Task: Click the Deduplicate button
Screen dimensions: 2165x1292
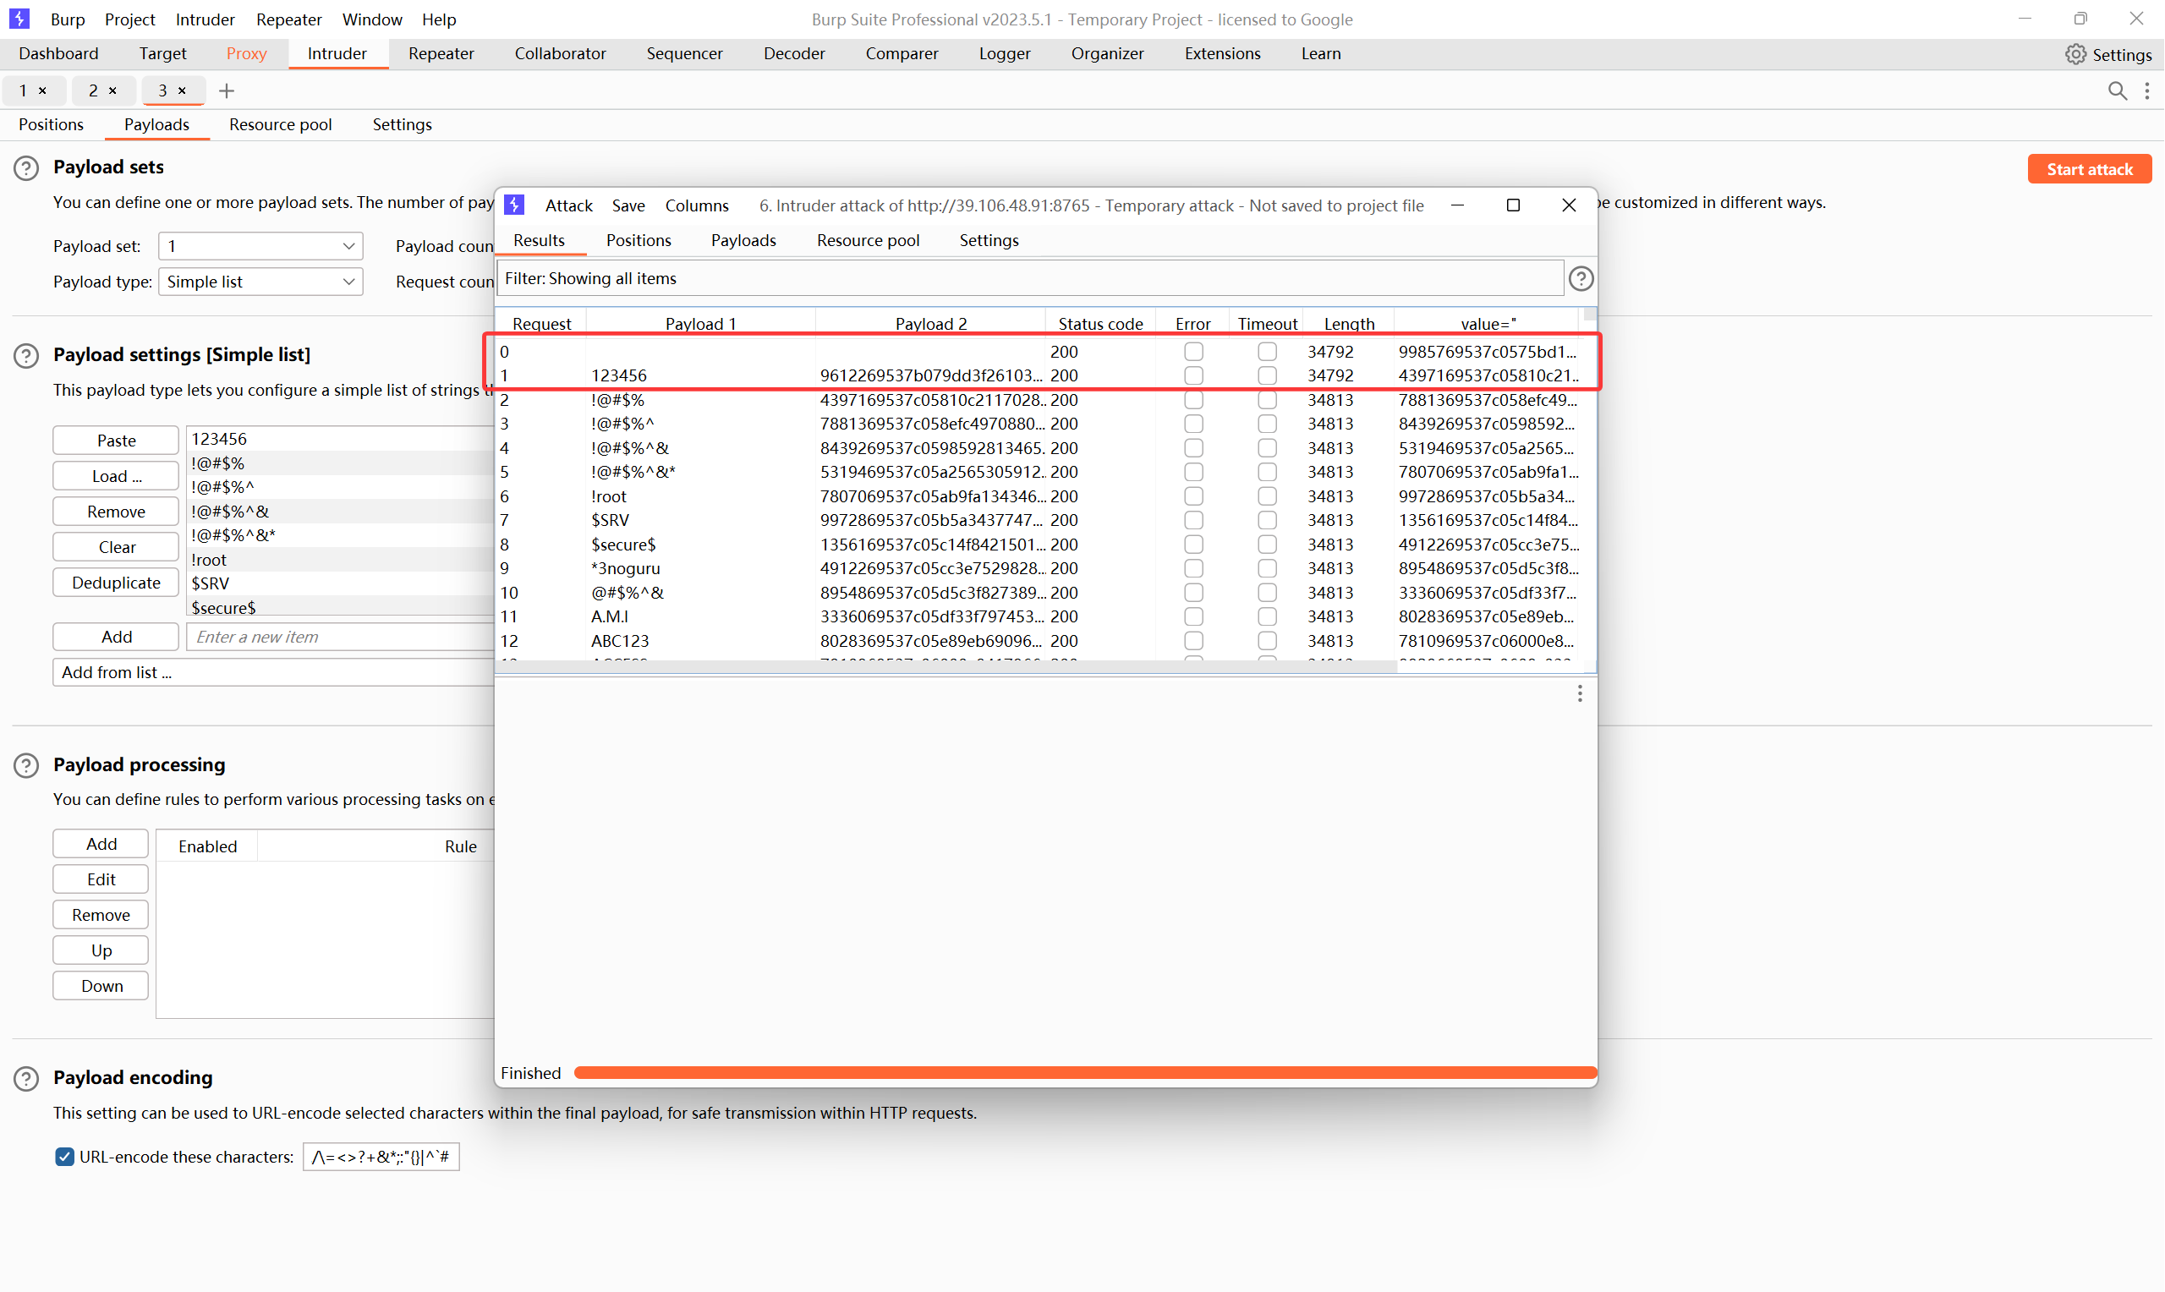Action: (x=116, y=583)
